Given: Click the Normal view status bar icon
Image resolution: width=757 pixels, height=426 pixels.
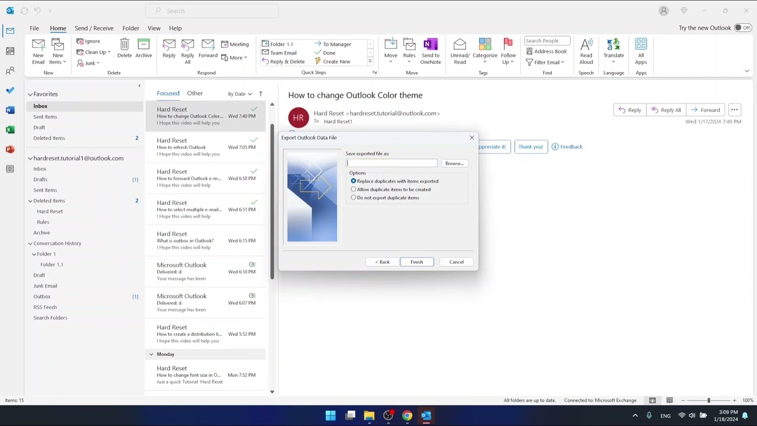Looking at the screenshot, I should 652,401.
